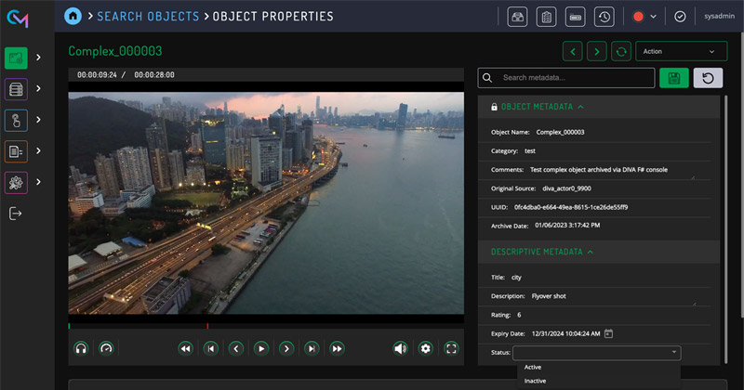The width and height of the screenshot is (744, 390).
Task: Click the Comments text field
Action: click(x=613, y=170)
